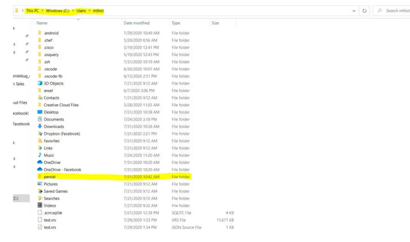
Task: Select the Desktop folder icon
Action: [40, 112]
